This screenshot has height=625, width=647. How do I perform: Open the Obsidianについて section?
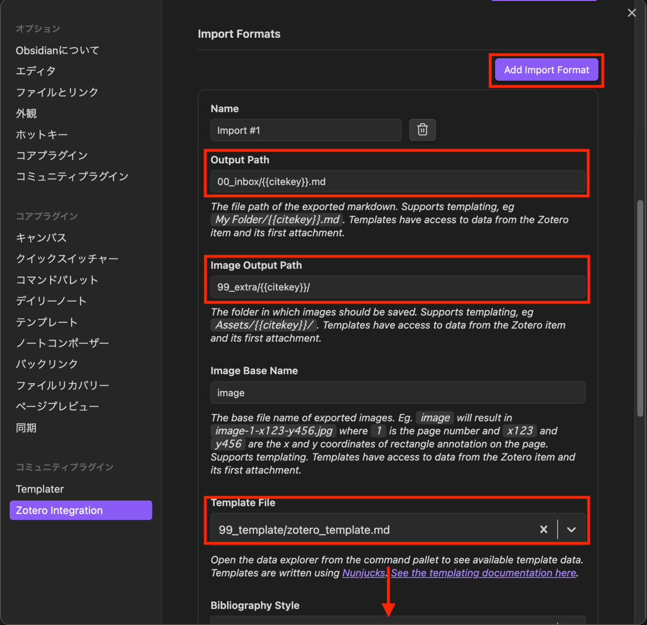(x=57, y=50)
